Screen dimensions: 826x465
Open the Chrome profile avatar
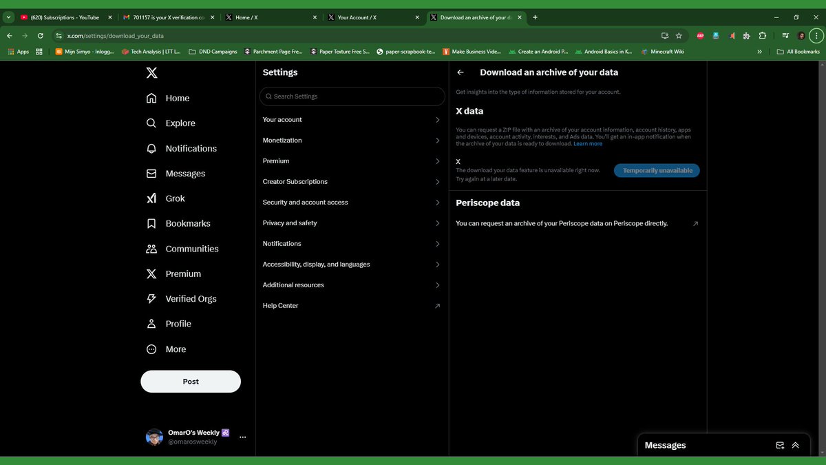[x=801, y=35]
